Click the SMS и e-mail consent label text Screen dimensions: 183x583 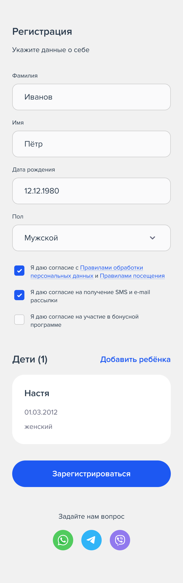[90, 296]
